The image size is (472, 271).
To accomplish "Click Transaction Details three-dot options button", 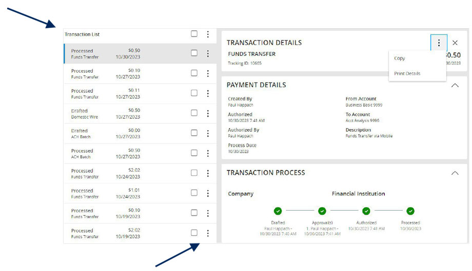I will pyautogui.click(x=439, y=43).
